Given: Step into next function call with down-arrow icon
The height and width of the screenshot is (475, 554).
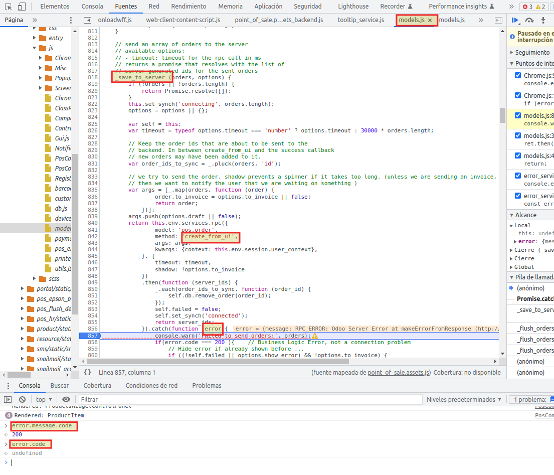Looking at the screenshot, I should [x=543, y=20].
